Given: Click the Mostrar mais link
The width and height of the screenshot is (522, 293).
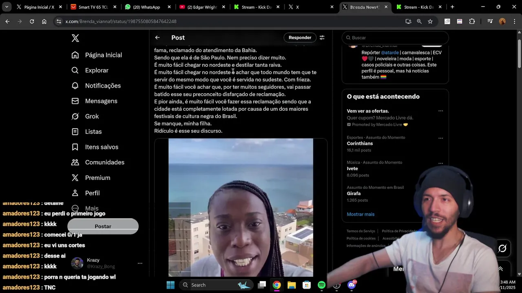Looking at the screenshot, I should point(361,214).
